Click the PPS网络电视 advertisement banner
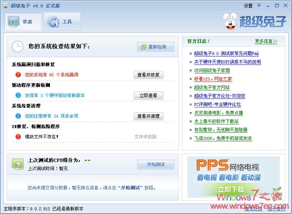Viewport: 292px width, 214px height. pos(233,177)
